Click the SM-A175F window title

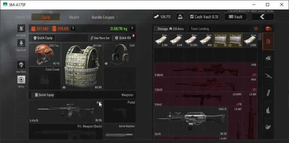point(17,5)
